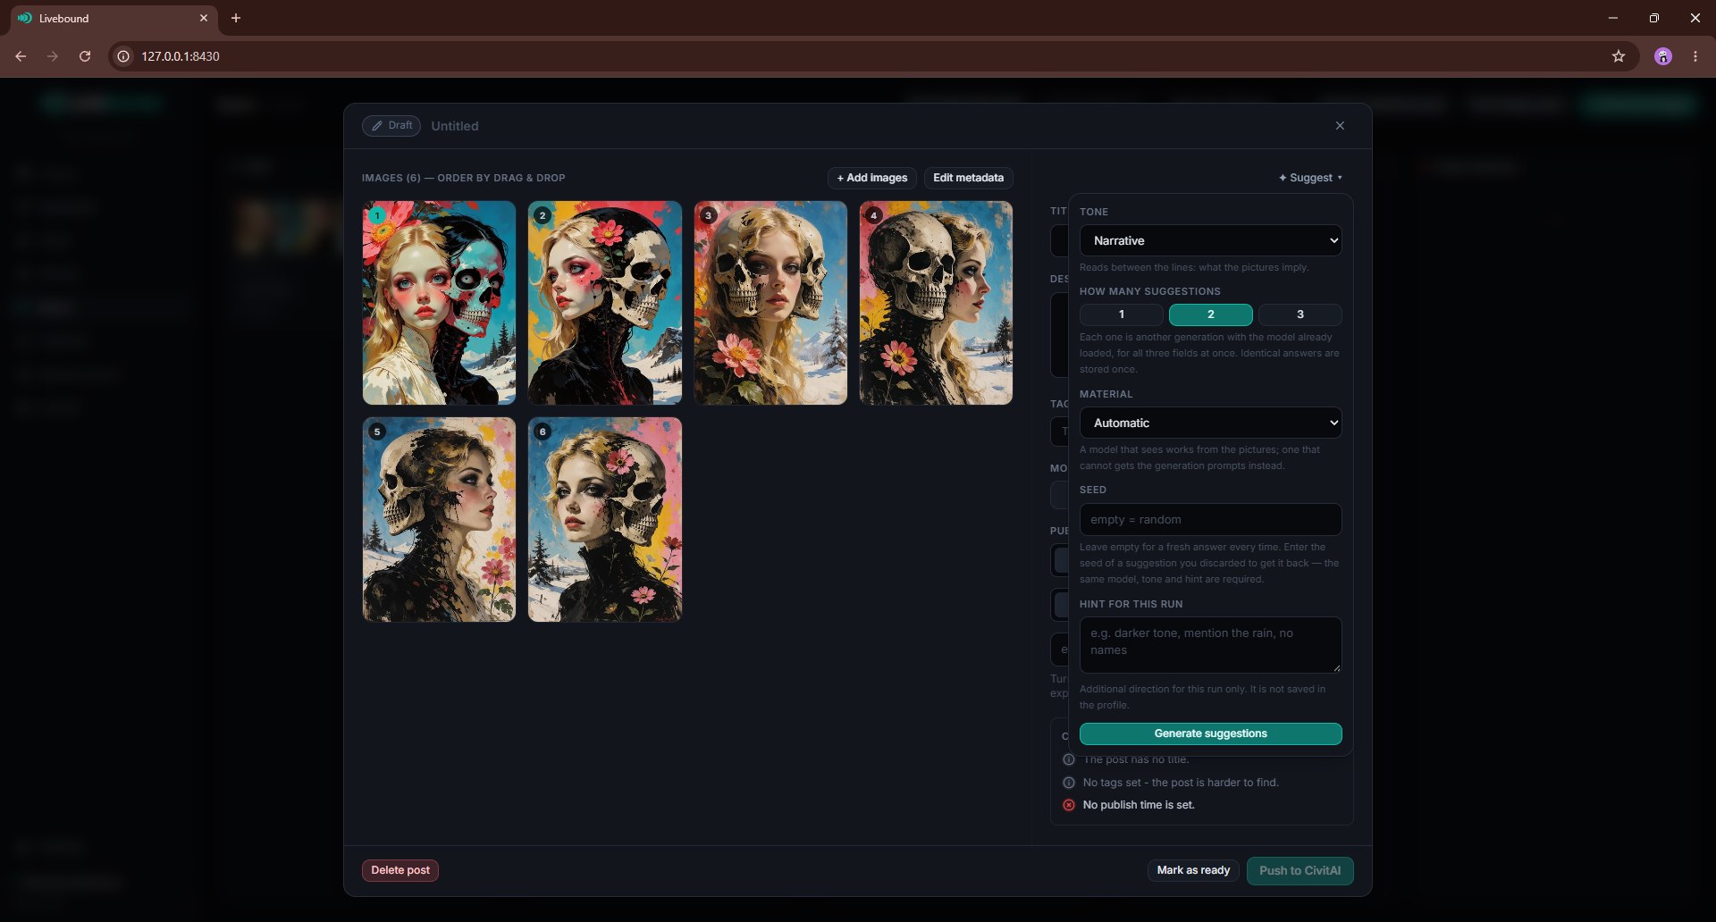
Task: Go forward in the browser
Action: click(x=53, y=56)
